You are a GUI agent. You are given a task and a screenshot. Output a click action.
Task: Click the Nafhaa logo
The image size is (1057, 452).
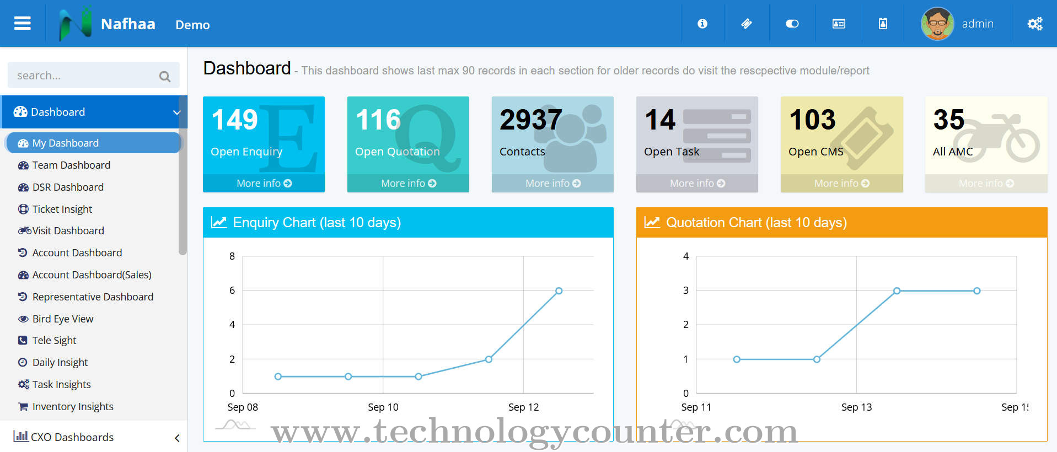(x=76, y=23)
